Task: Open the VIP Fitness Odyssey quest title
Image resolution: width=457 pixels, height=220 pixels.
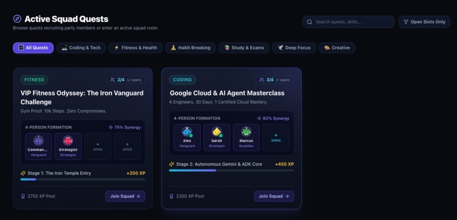Action: [x=82, y=98]
